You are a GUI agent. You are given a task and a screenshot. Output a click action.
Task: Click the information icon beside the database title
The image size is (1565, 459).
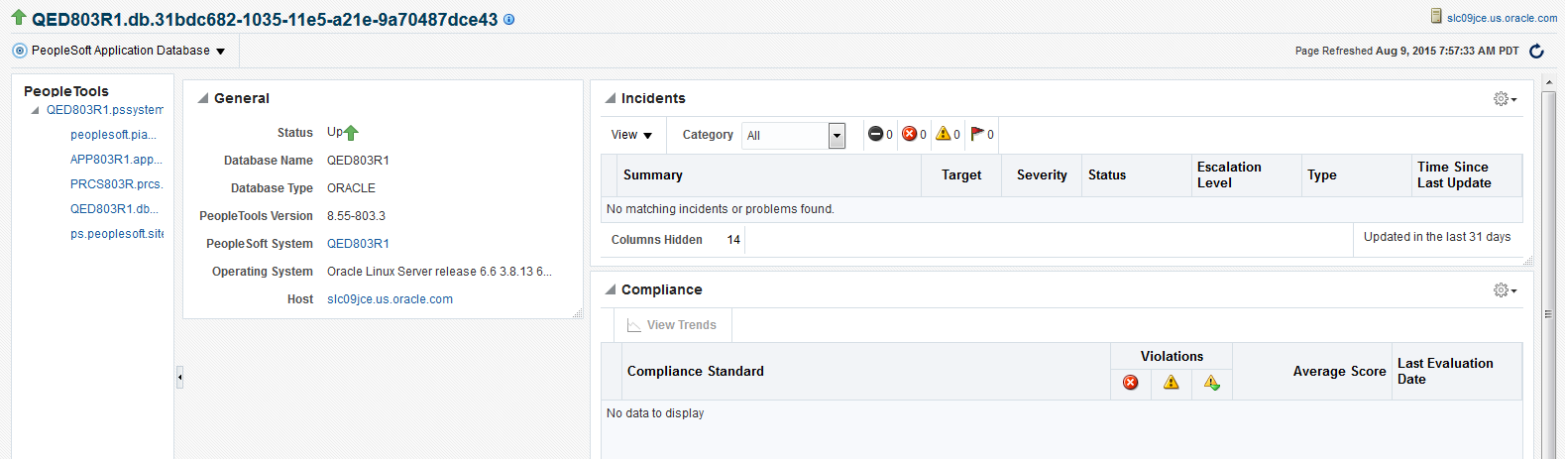tap(509, 20)
